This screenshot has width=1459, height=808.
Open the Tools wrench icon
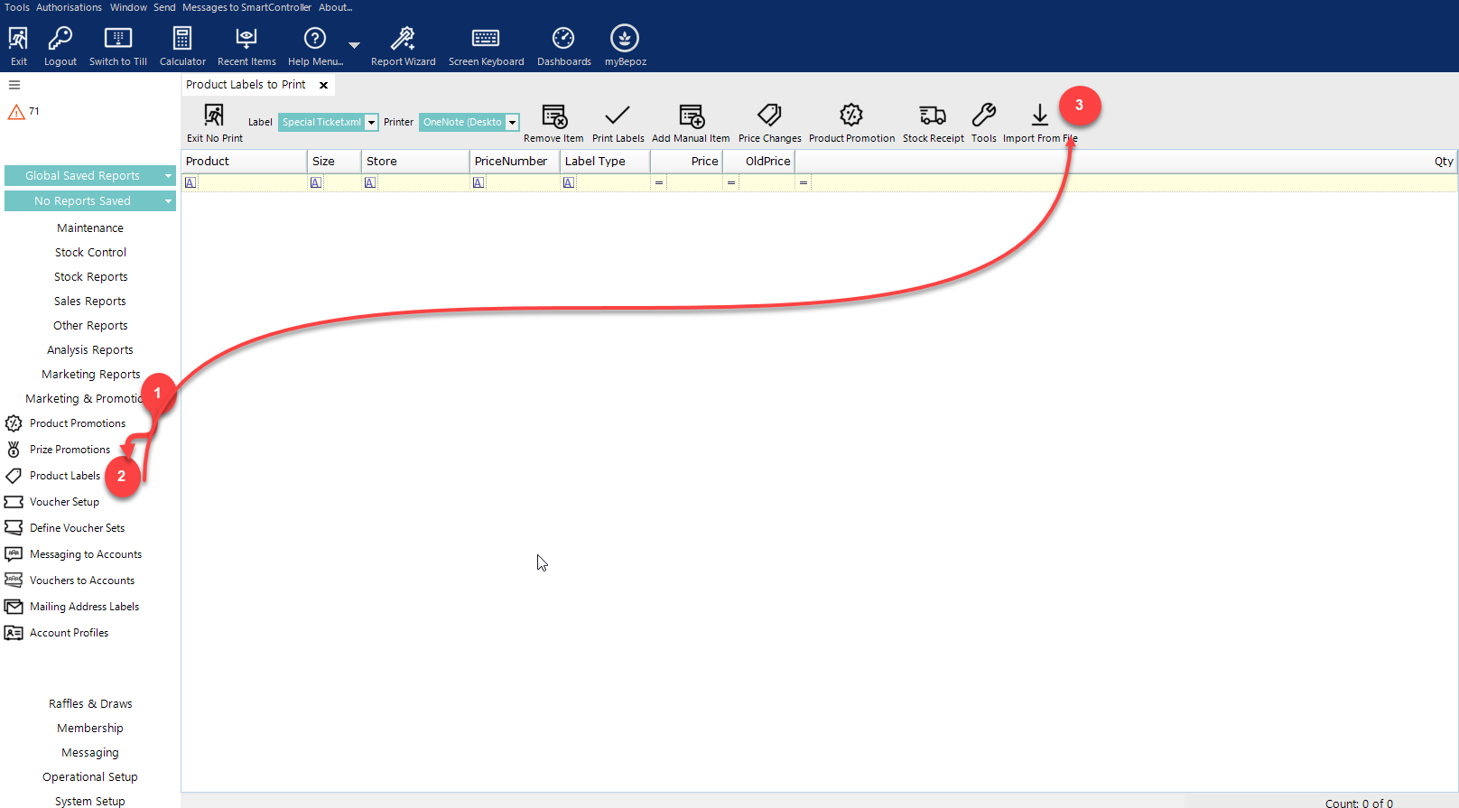983,116
